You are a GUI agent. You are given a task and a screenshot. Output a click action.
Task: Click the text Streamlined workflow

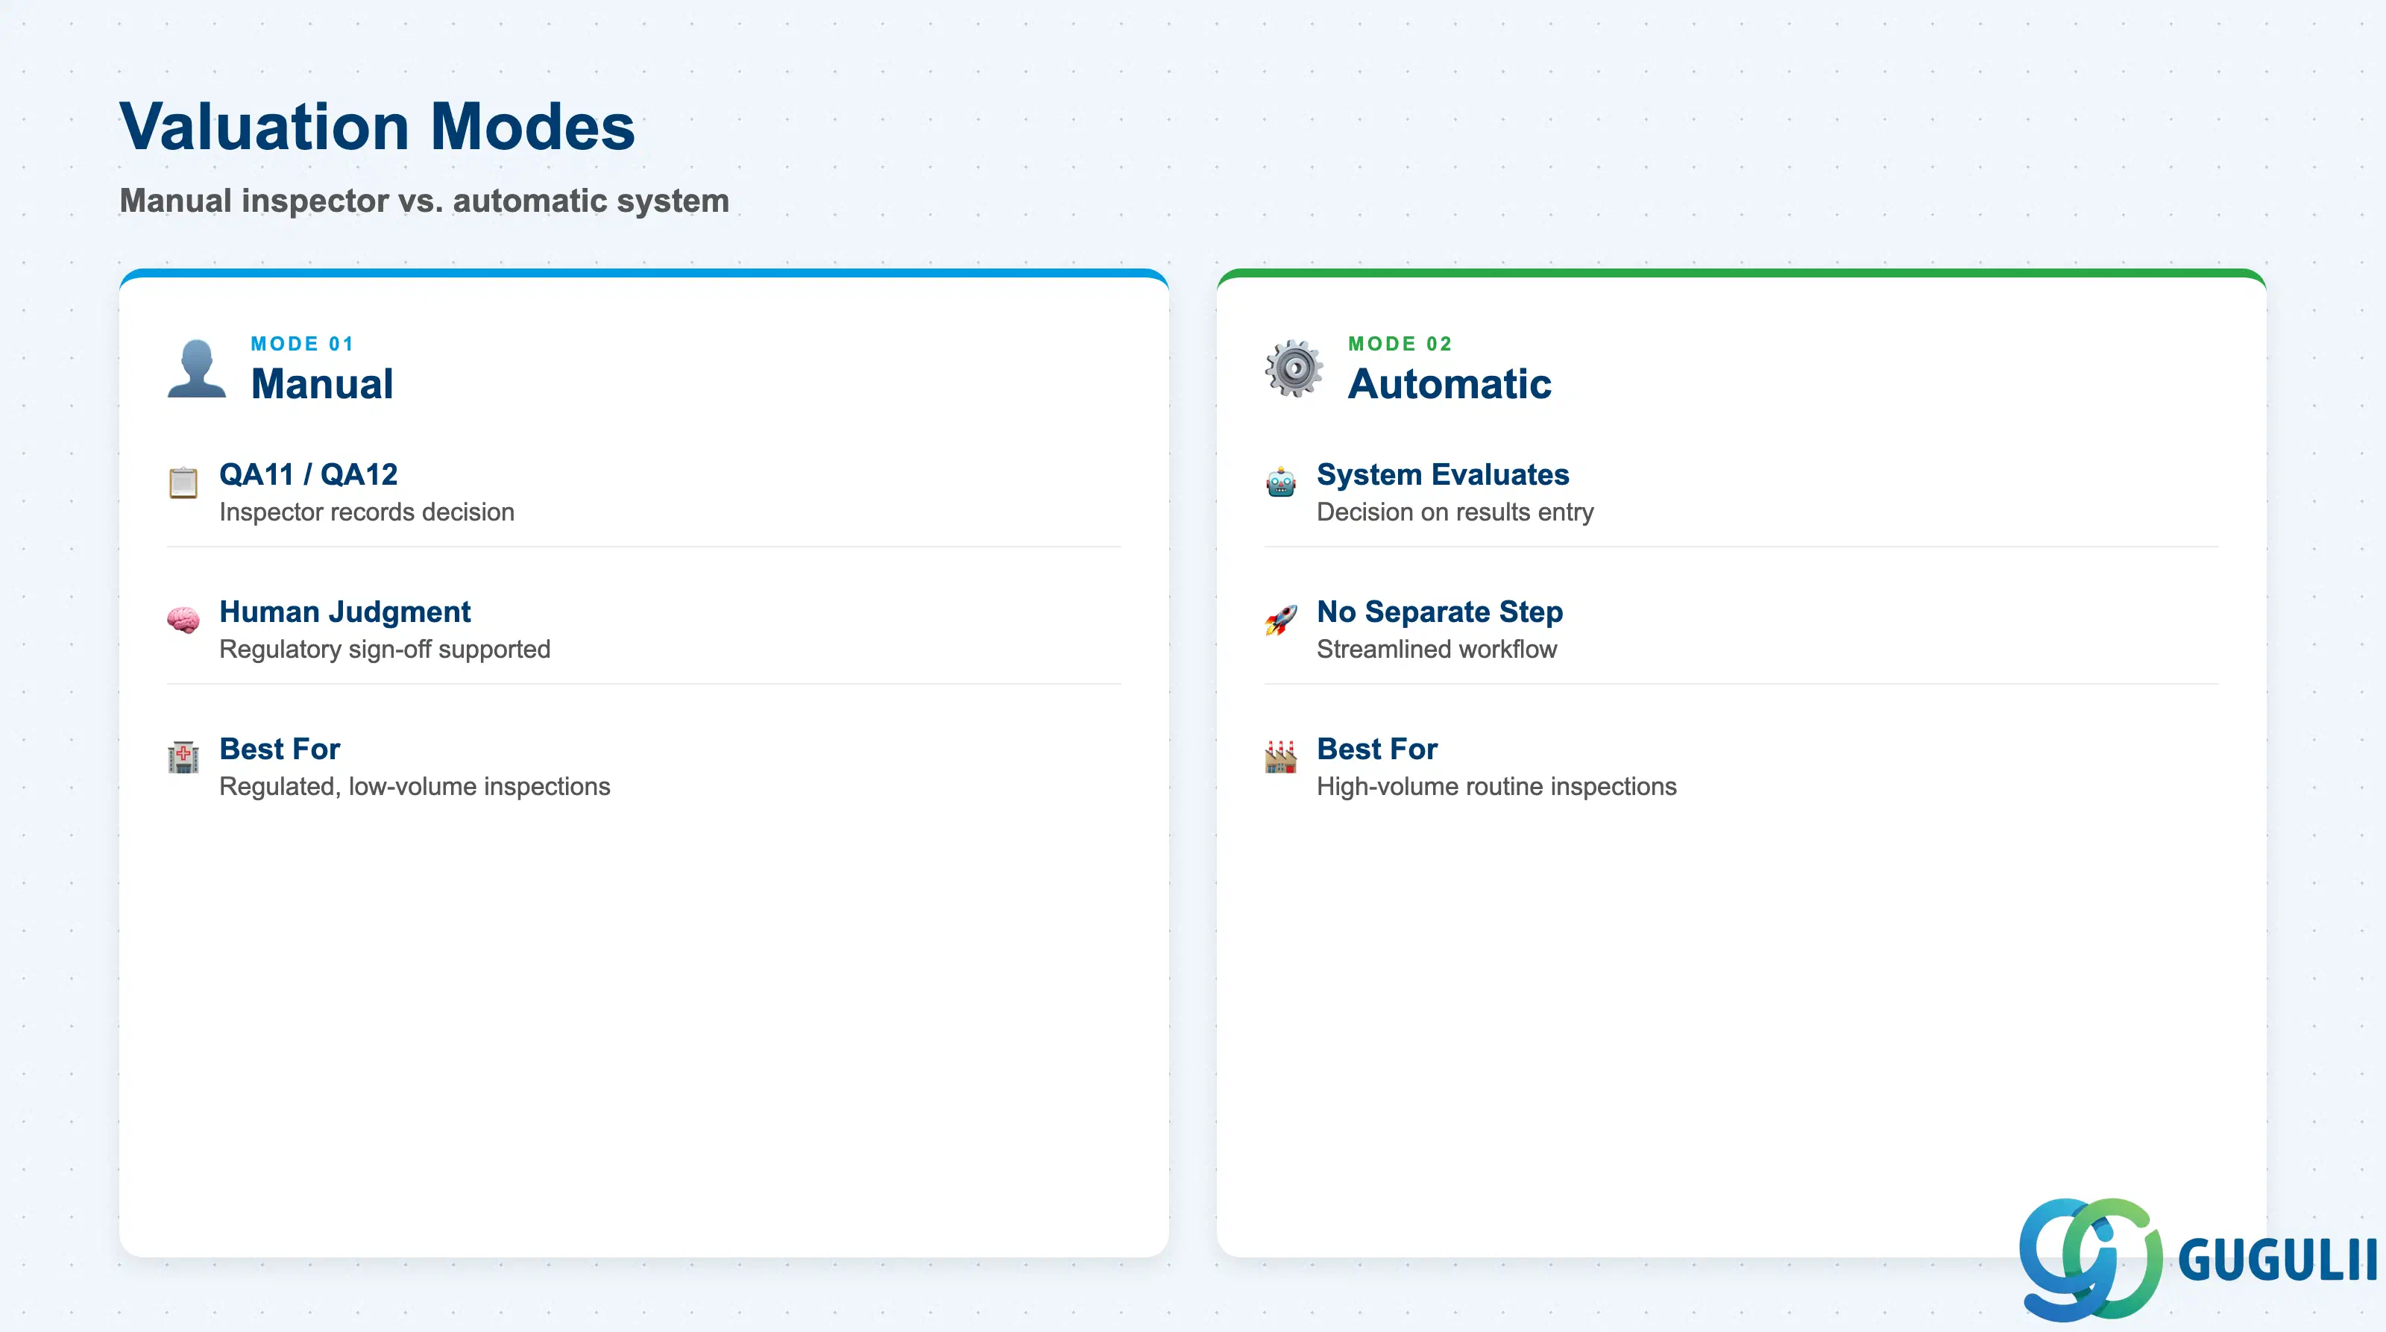tap(1437, 650)
